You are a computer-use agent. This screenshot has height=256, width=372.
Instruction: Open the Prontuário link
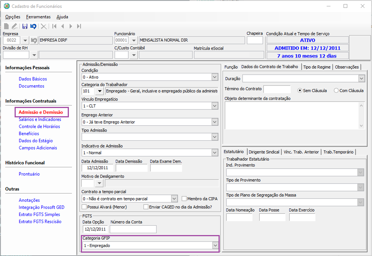29,174
